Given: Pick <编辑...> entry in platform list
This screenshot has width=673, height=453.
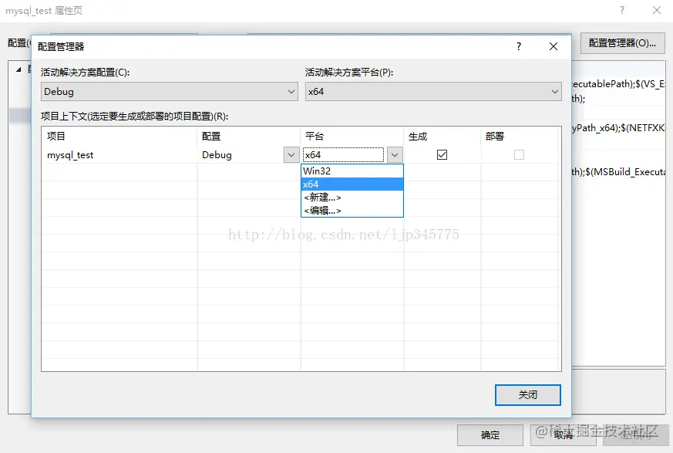Looking at the screenshot, I should coord(352,211).
